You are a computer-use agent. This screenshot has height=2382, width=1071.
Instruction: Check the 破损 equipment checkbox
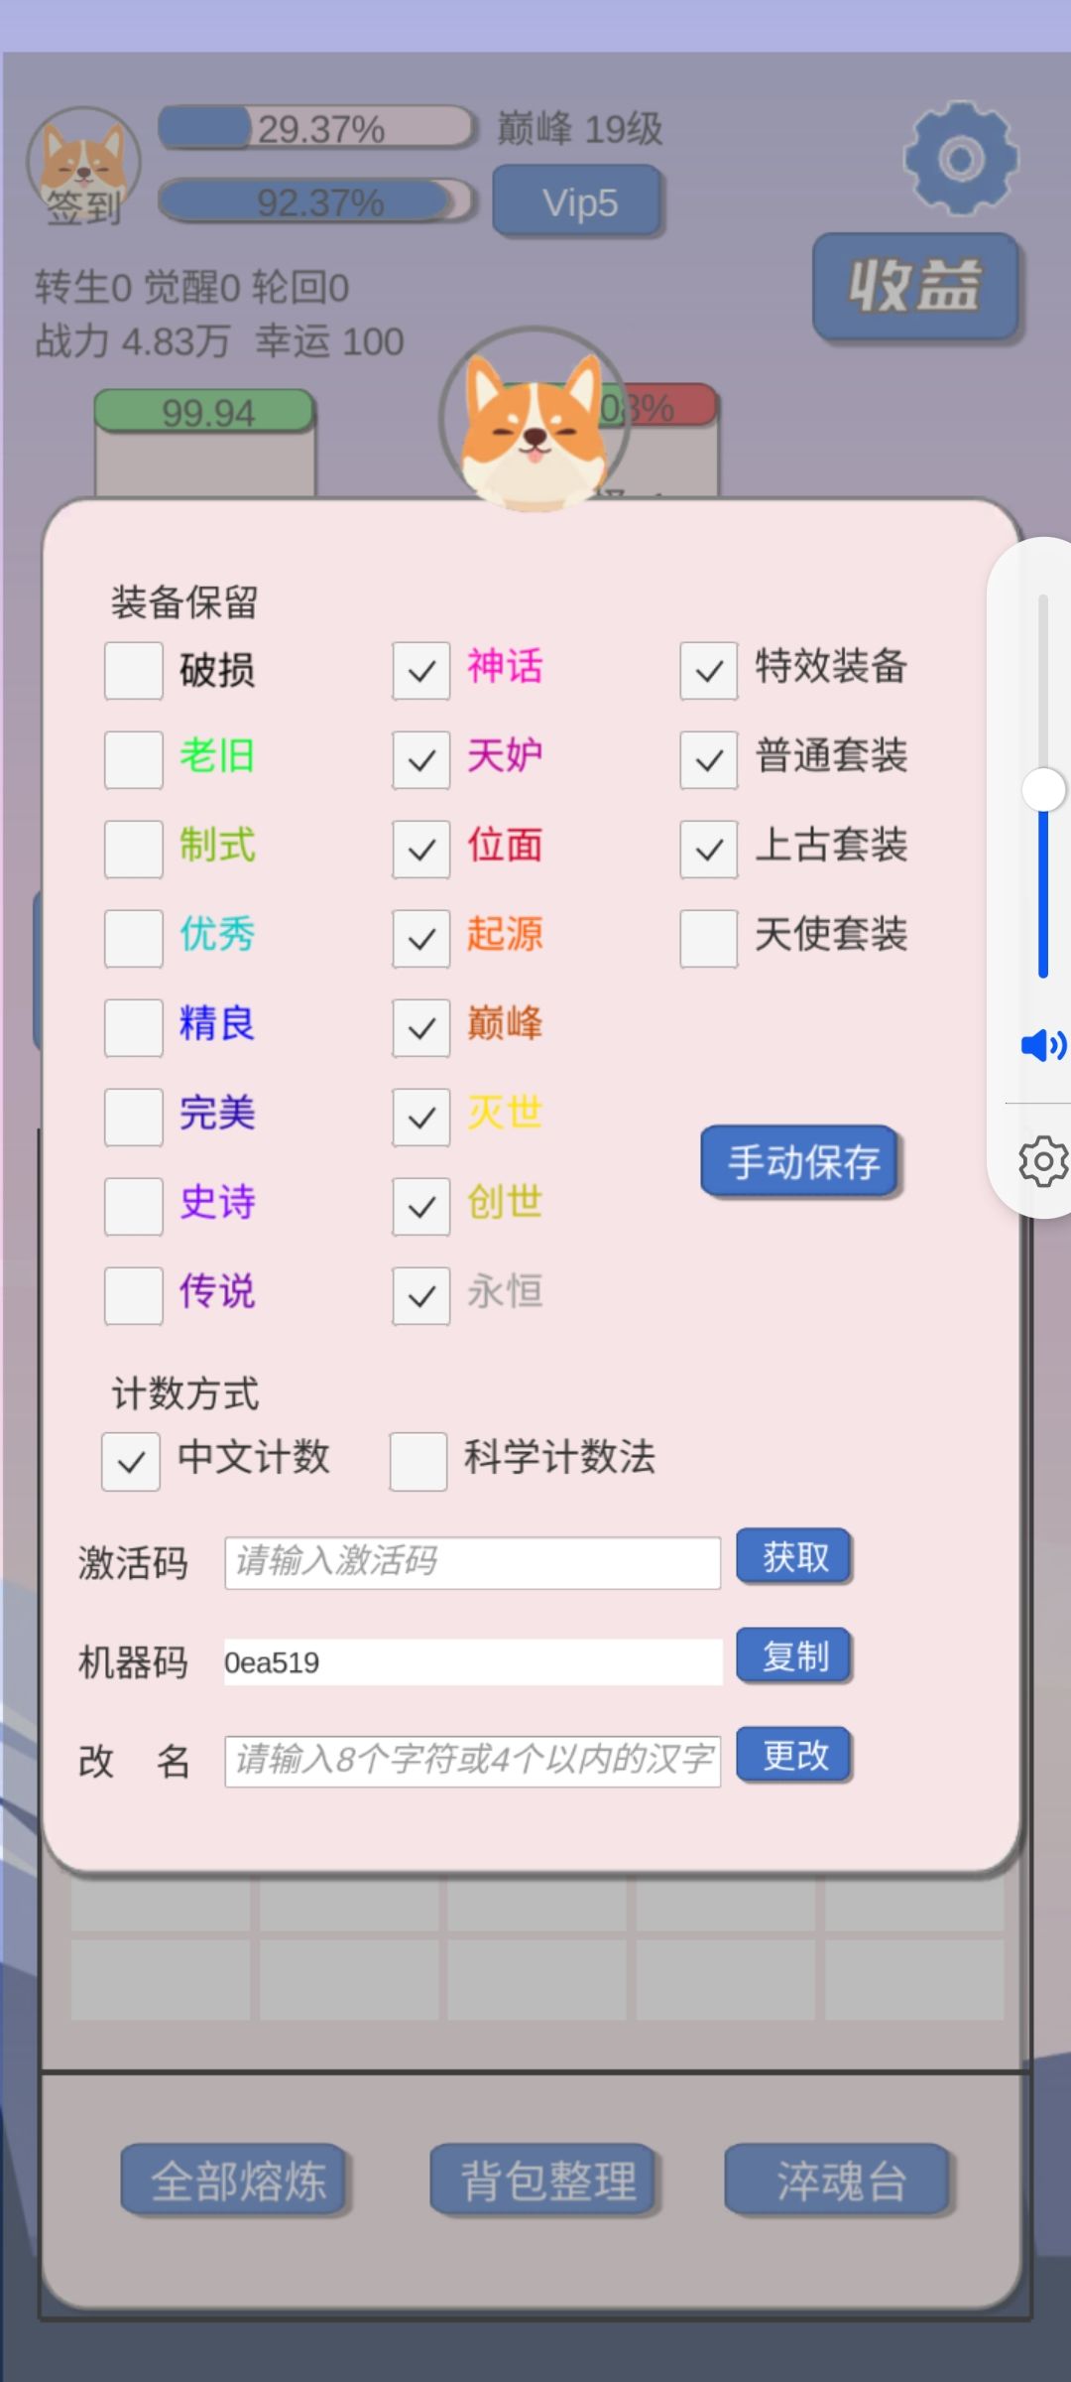tap(134, 670)
